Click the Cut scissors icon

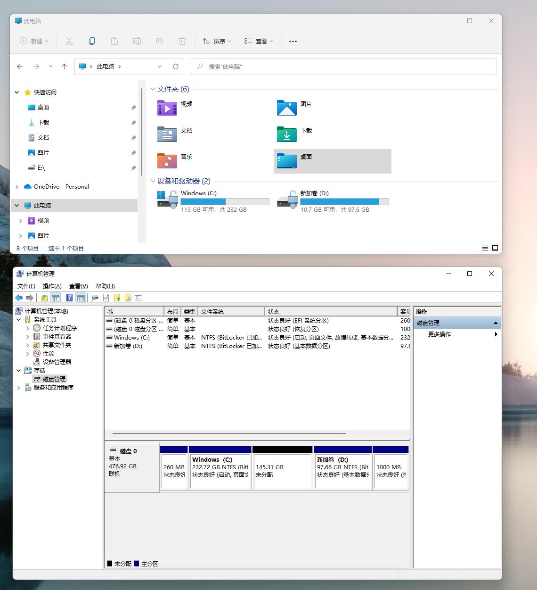point(69,41)
